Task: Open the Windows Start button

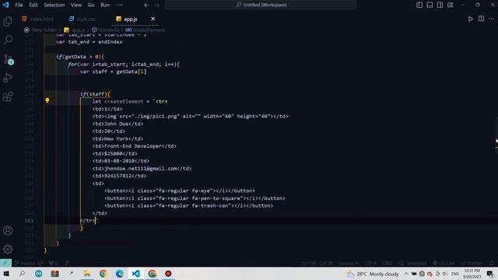Action: [6, 274]
